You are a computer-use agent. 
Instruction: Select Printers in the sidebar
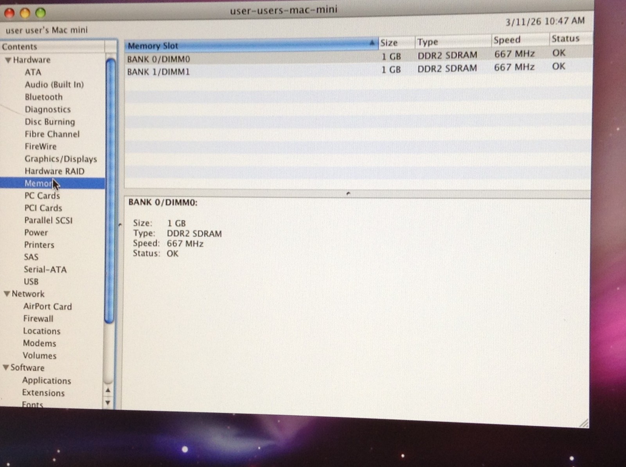[x=39, y=245]
